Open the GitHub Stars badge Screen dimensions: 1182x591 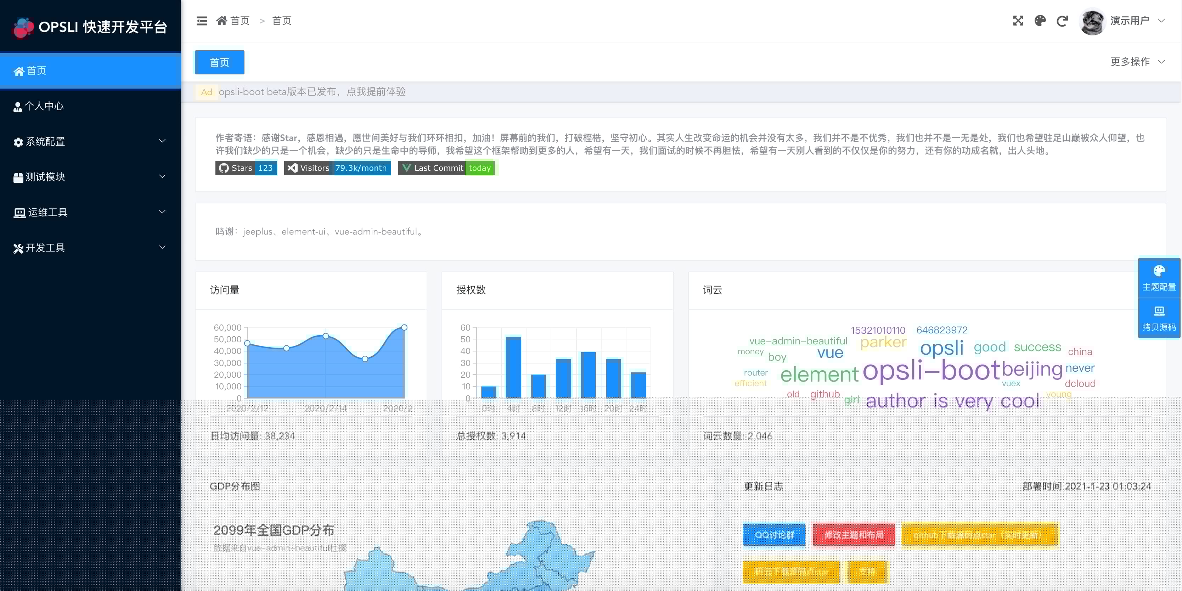click(x=246, y=168)
